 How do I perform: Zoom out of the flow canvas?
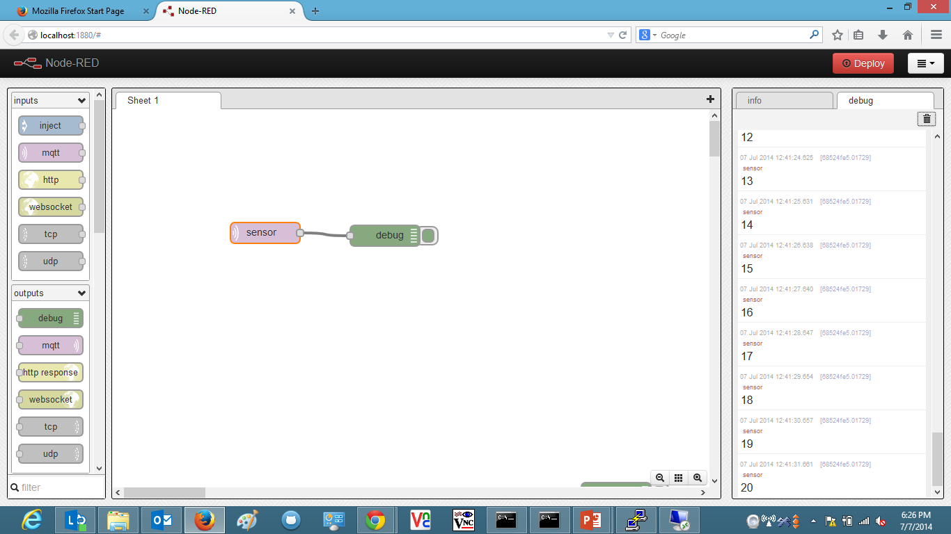click(660, 478)
